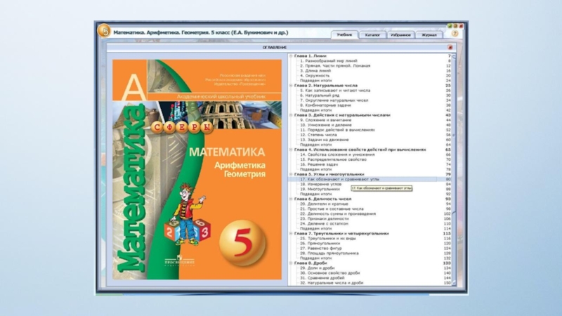Viewport: 562px width, 316px height.
Task: Open 17. Как обозначают и сравнивают углы
Action: click(x=339, y=179)
